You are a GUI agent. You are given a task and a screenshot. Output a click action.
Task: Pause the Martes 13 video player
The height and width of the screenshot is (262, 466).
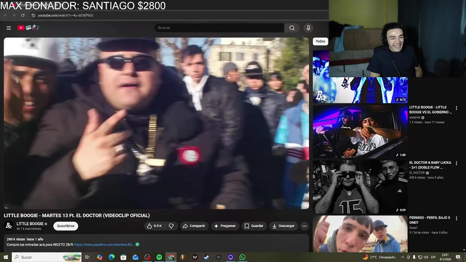156,123
